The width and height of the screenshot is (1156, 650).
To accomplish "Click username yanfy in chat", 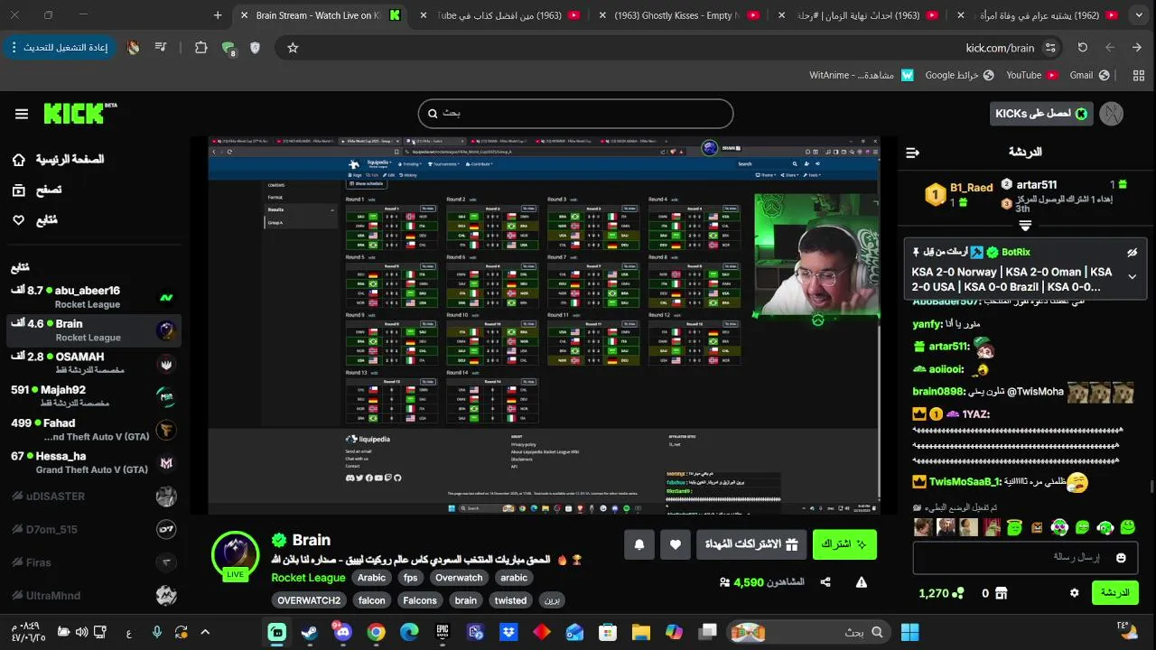I will [927, 324].
